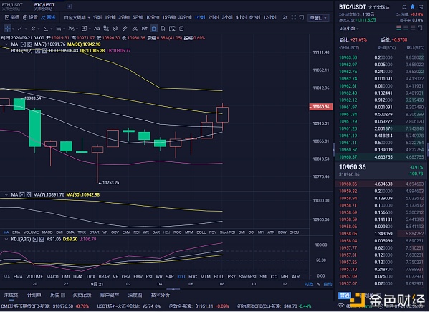The width and height of the screenshot is (430, 312).
Task: Open KDJ(9,3,3) indicator settings icon
Action: pyautogui.click(x=35, y=240)
